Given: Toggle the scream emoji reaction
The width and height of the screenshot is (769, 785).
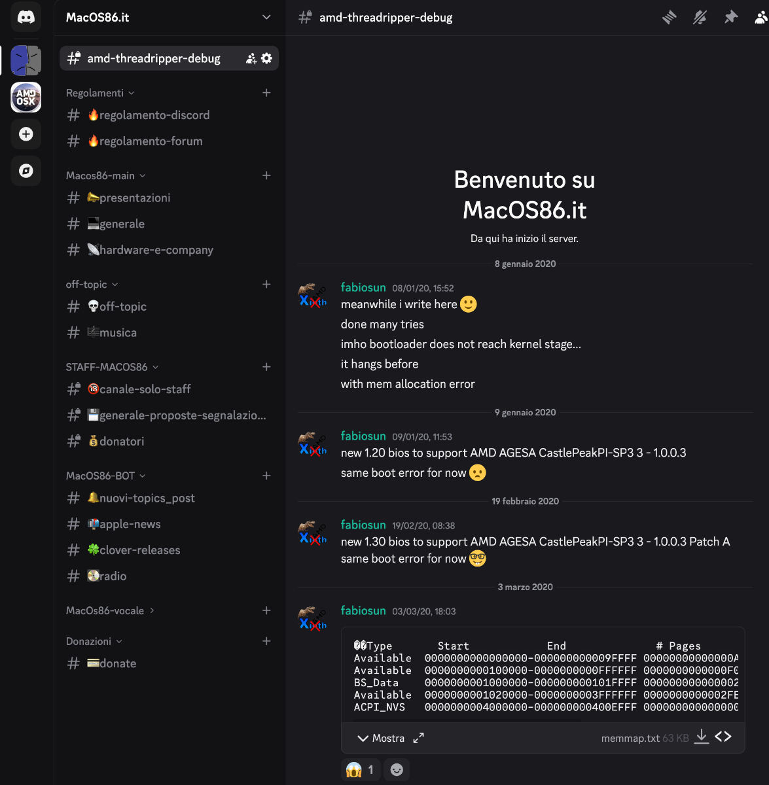Looking at the screenshot, I should [x=361, y=770].
